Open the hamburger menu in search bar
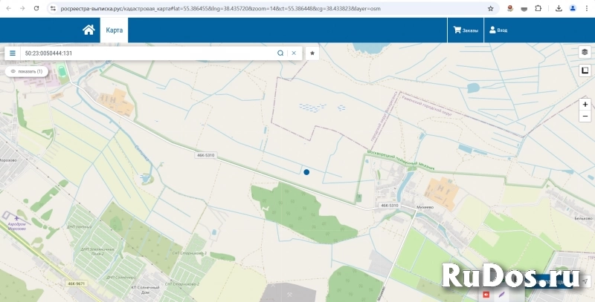 pos(13,53)
